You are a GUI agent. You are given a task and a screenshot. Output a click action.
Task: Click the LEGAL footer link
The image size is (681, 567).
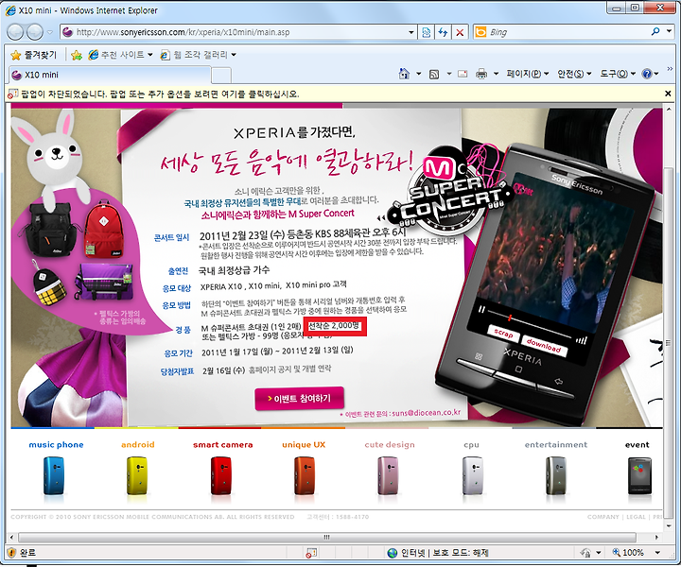tap(636, 517)
